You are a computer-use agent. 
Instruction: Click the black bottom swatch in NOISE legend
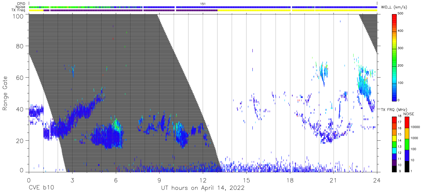click(407, 166)
